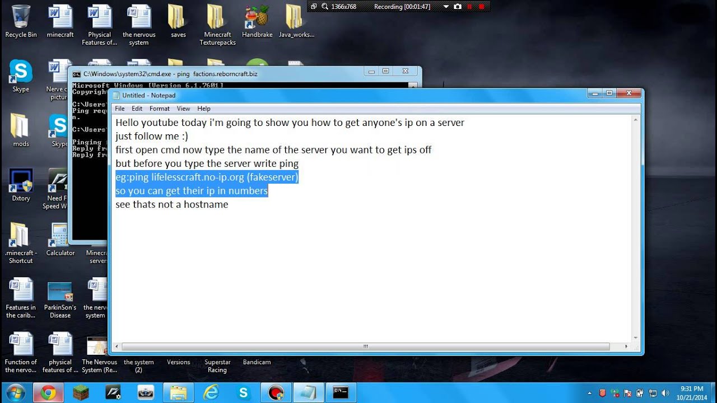Open Windows Explorer from taskbar
The image size is (717, 403).
178,393
